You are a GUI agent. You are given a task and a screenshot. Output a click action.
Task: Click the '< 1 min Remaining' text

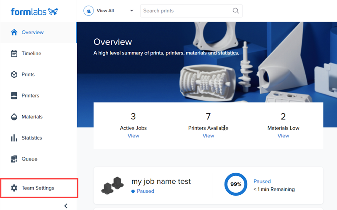[x=274, y=189]
